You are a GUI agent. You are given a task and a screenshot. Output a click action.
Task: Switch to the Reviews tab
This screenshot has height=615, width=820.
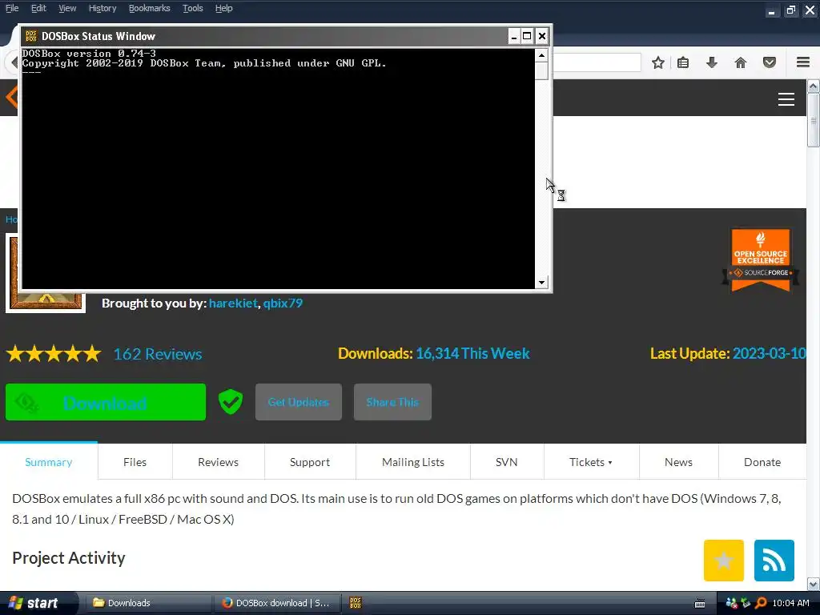[x=218, y=462]
